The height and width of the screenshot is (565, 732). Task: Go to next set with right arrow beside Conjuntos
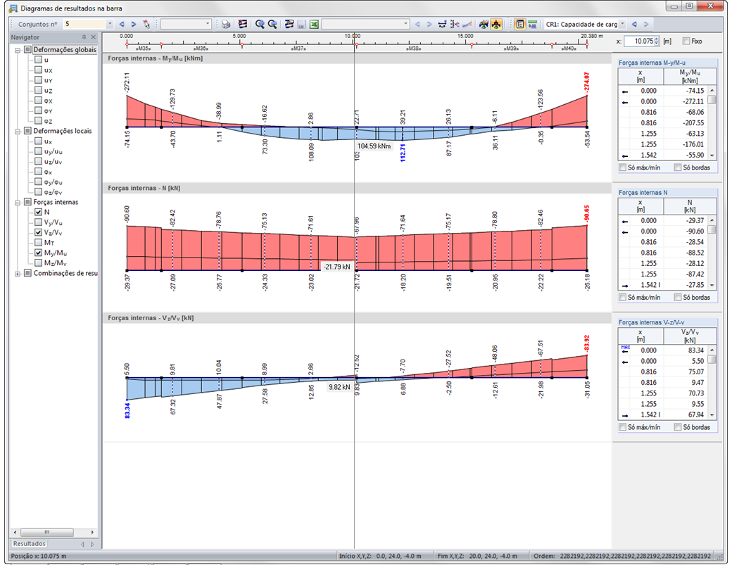coord(134,24)
